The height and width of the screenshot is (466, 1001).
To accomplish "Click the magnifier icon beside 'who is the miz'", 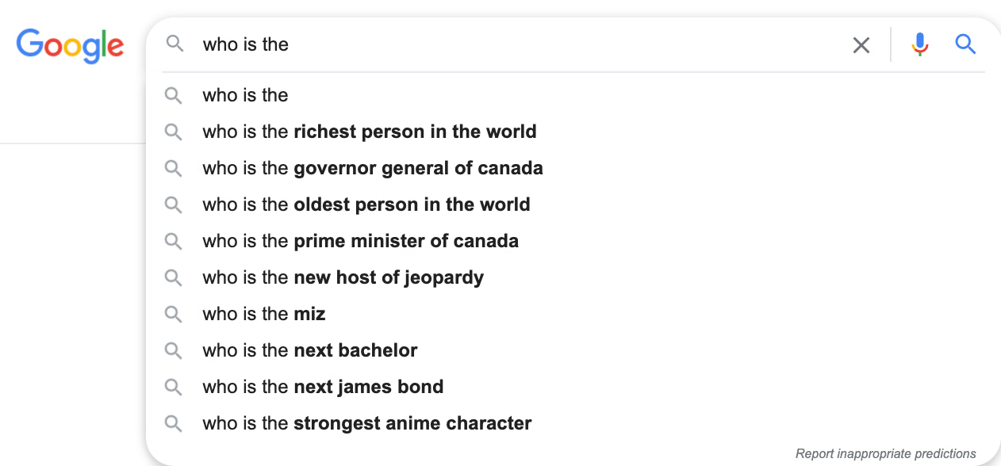I will coord(174,314).
